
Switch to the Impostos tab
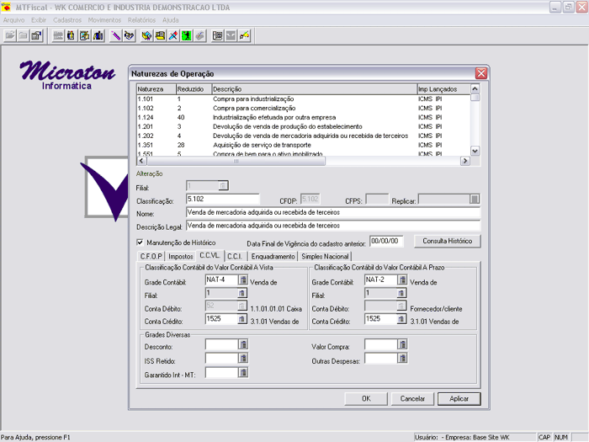181,256
